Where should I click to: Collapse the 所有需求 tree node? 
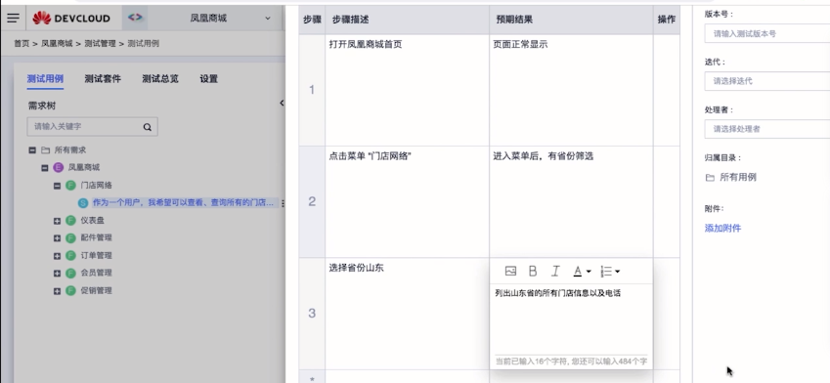tap(32, 150)
